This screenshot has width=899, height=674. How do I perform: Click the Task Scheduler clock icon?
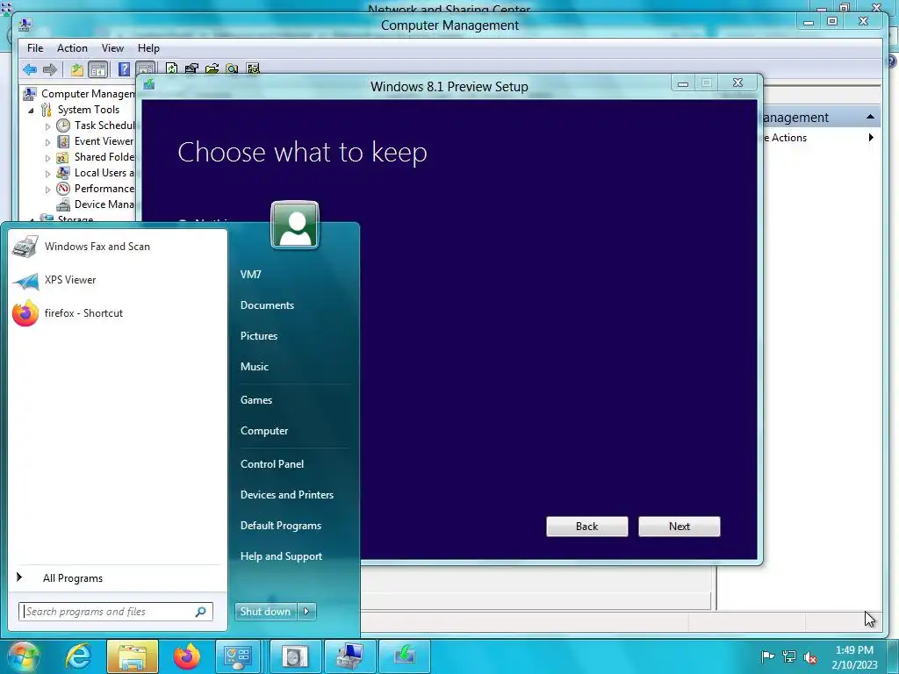[63, 125]
